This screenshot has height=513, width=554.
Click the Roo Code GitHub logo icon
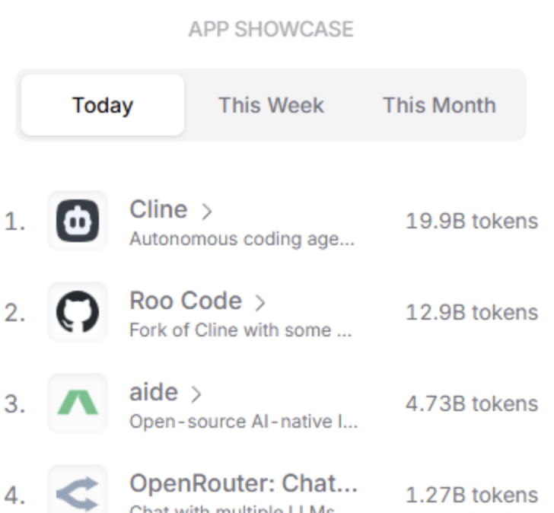(78, 312)
